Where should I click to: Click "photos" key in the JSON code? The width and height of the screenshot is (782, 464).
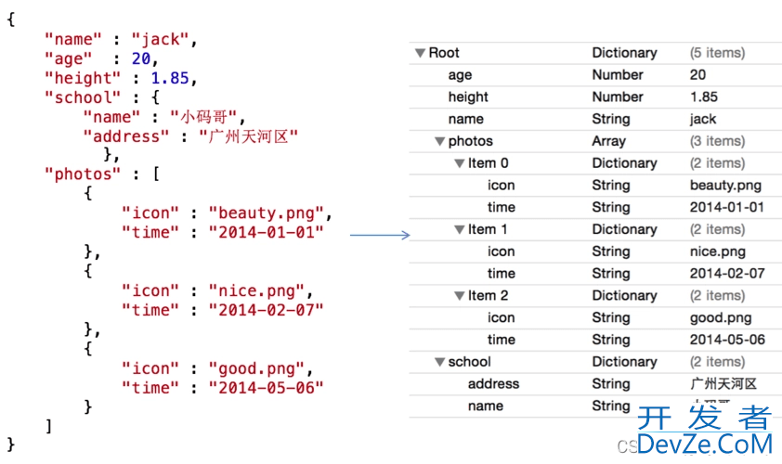pos(83,174)
